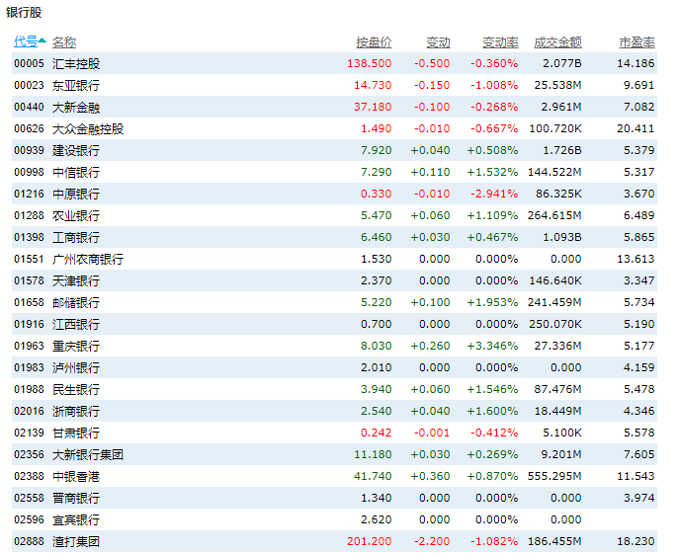Open the 汇丰控股 stock name
The height and width of the screenshot is (553, 679).
[76, 63]
